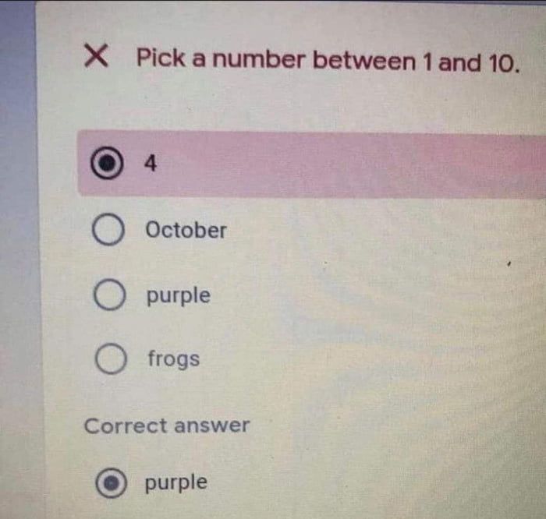This screenshot has height=519, width=546.
Task: Click the "frogs" option text
Action: [x=173, y=359]
